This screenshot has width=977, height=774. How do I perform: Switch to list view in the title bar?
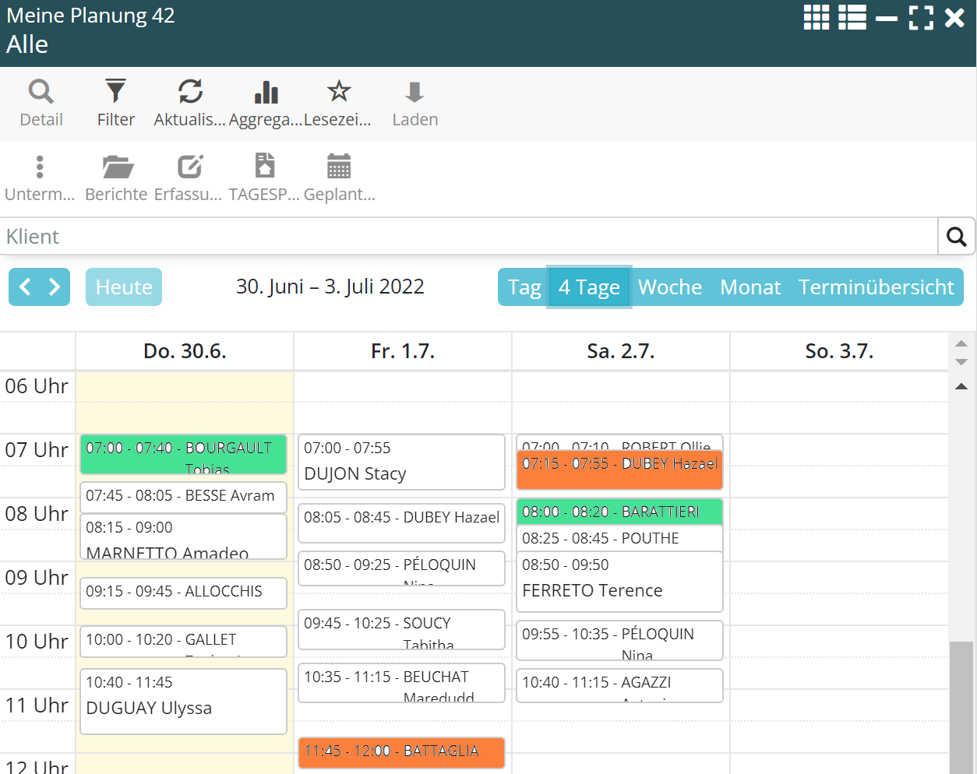point(852,17)
